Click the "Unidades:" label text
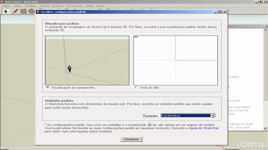 tap(151, 116)
